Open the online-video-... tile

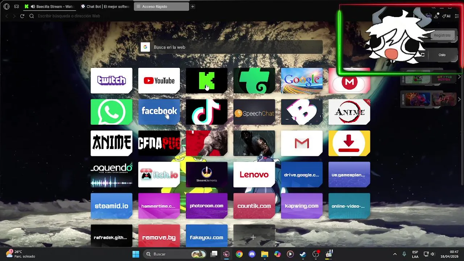click(349, 206)
